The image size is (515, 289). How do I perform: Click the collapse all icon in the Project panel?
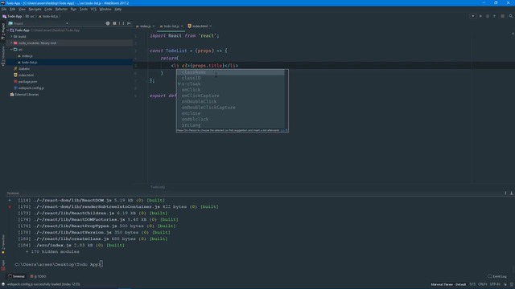114,23
